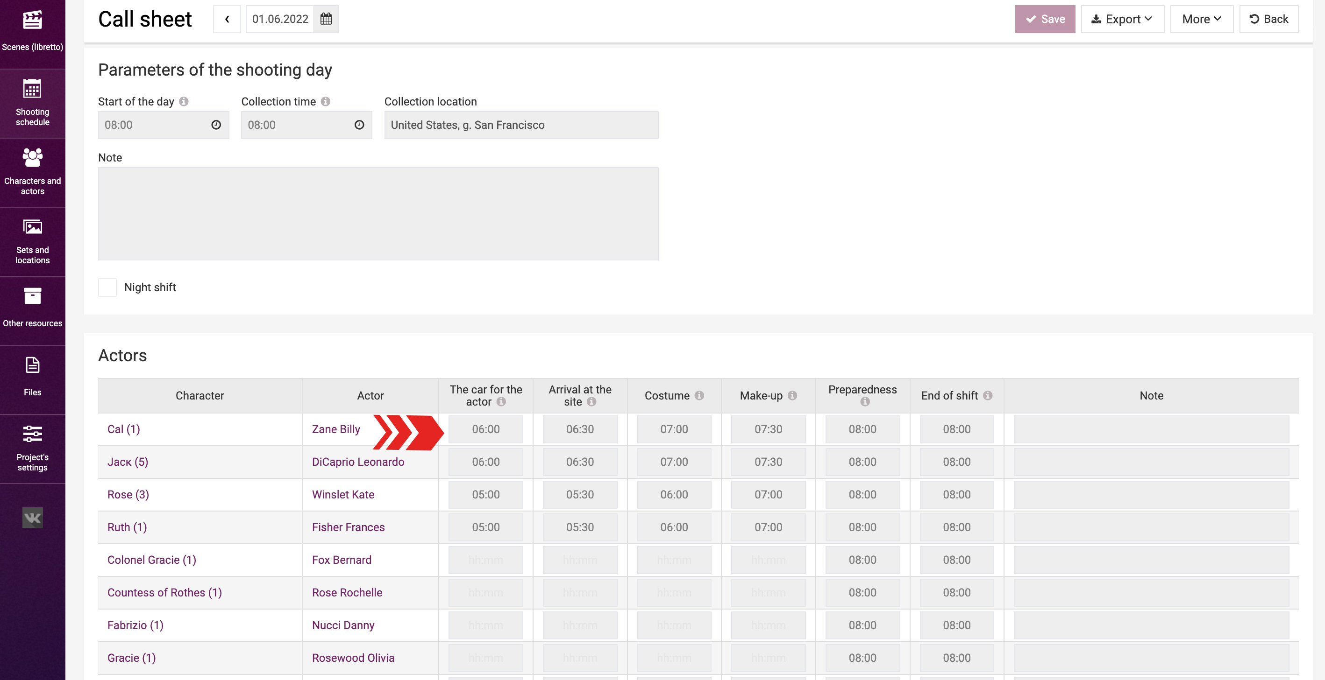The width and height of the screenshot is (1325, 680).
Task: Open Scenes (libretto) from the sidebar
Action: pos(32,31)
